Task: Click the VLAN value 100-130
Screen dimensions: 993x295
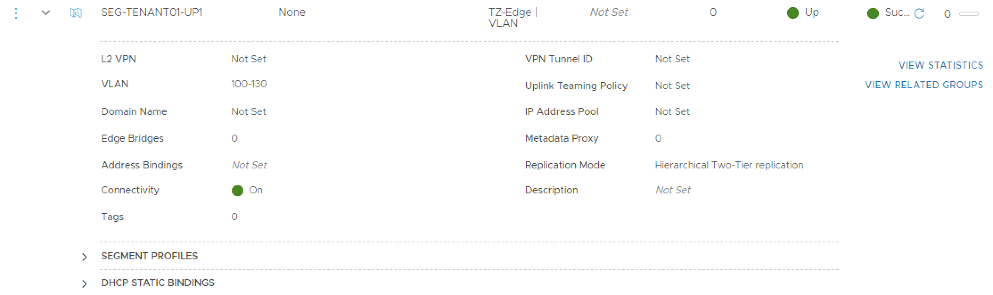Action: [249, 84]
